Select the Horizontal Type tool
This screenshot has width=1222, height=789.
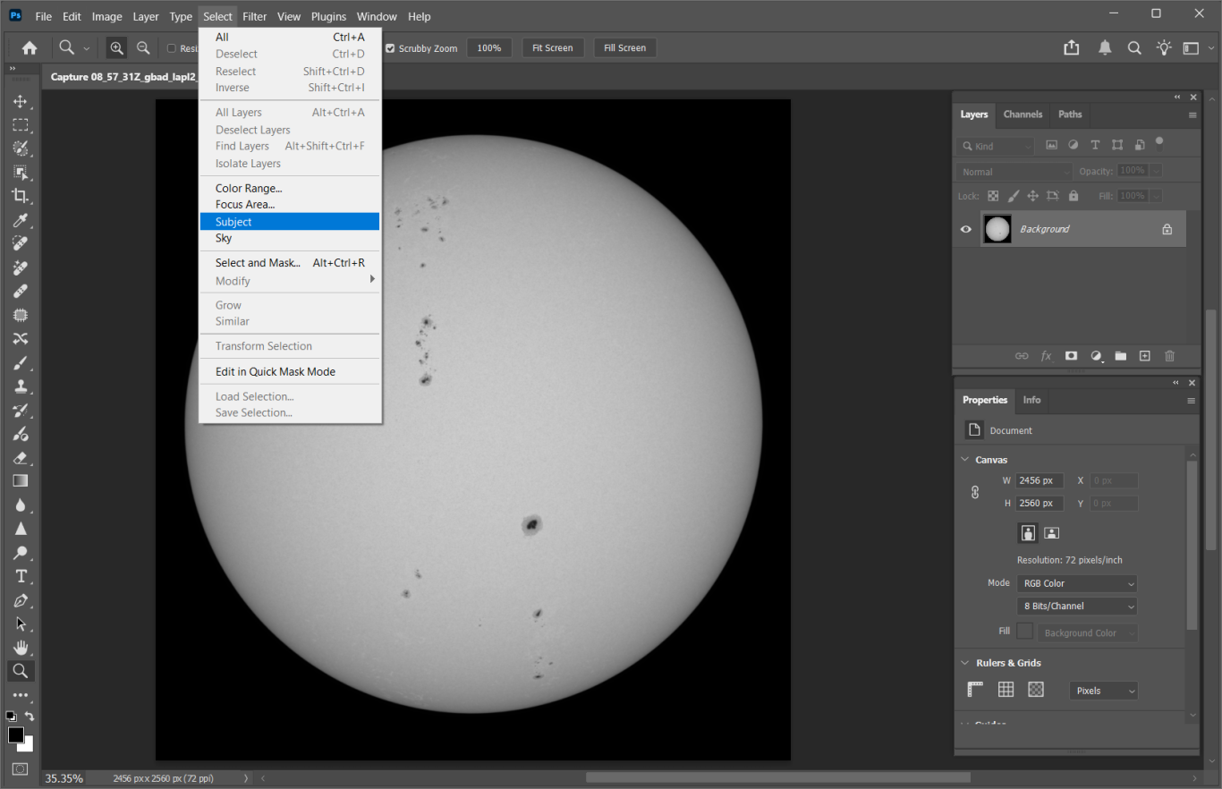(x=21, y=576)
